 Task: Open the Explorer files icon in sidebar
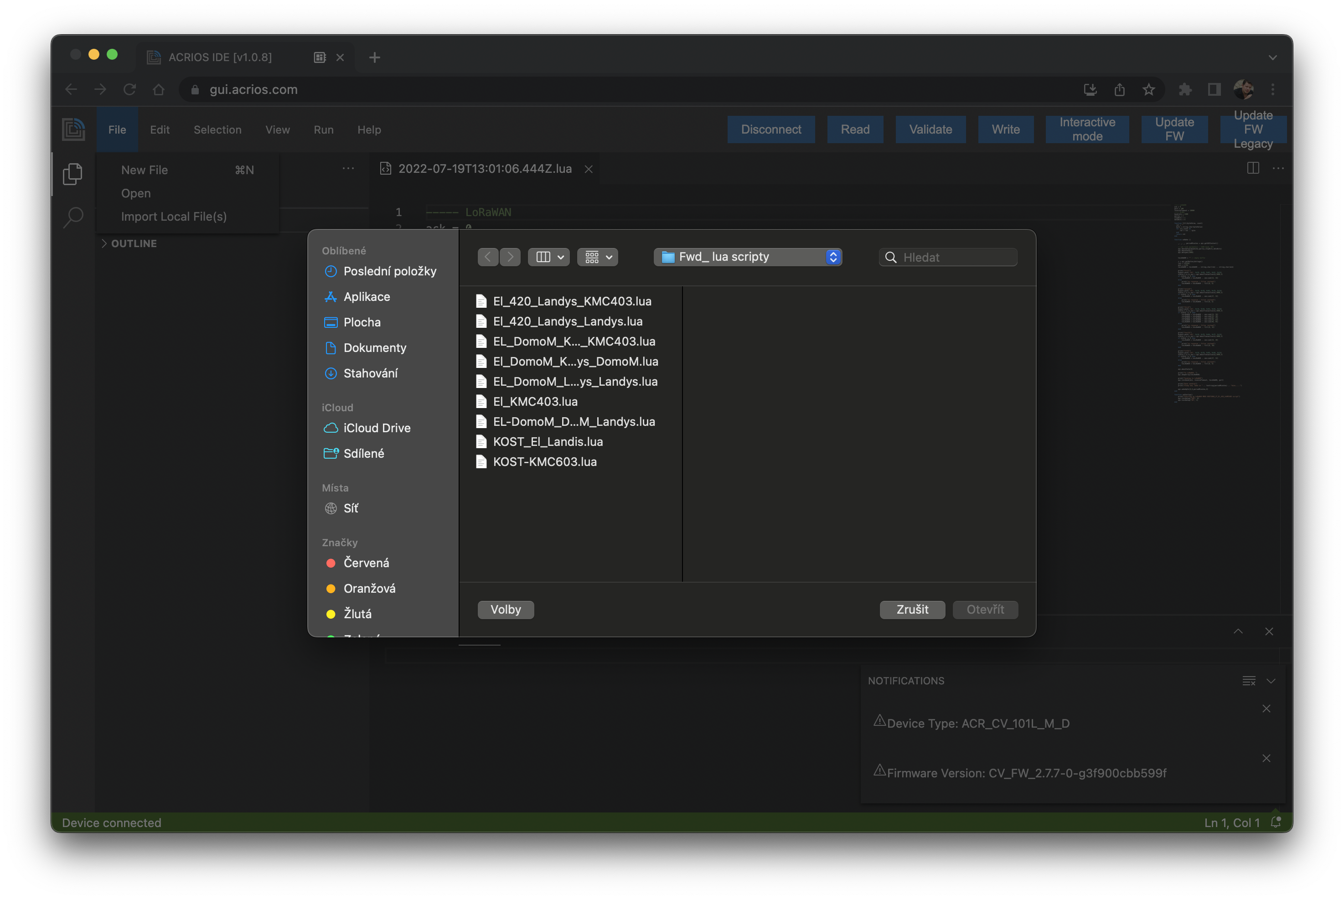73,174
